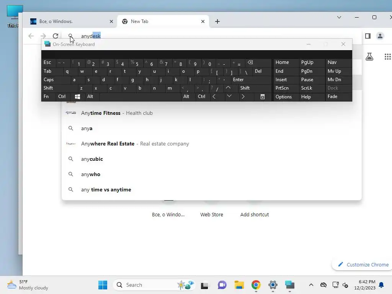Select the Anywhere Real Estate suggestion
This screenshot has width=392, height=294.
click(x=211, y=144)
